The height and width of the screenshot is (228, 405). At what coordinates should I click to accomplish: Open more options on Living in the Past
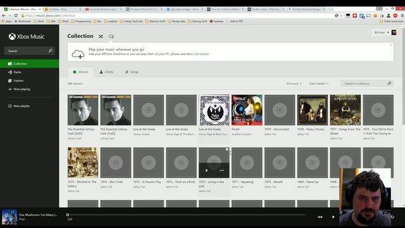[x=221, y=170]
